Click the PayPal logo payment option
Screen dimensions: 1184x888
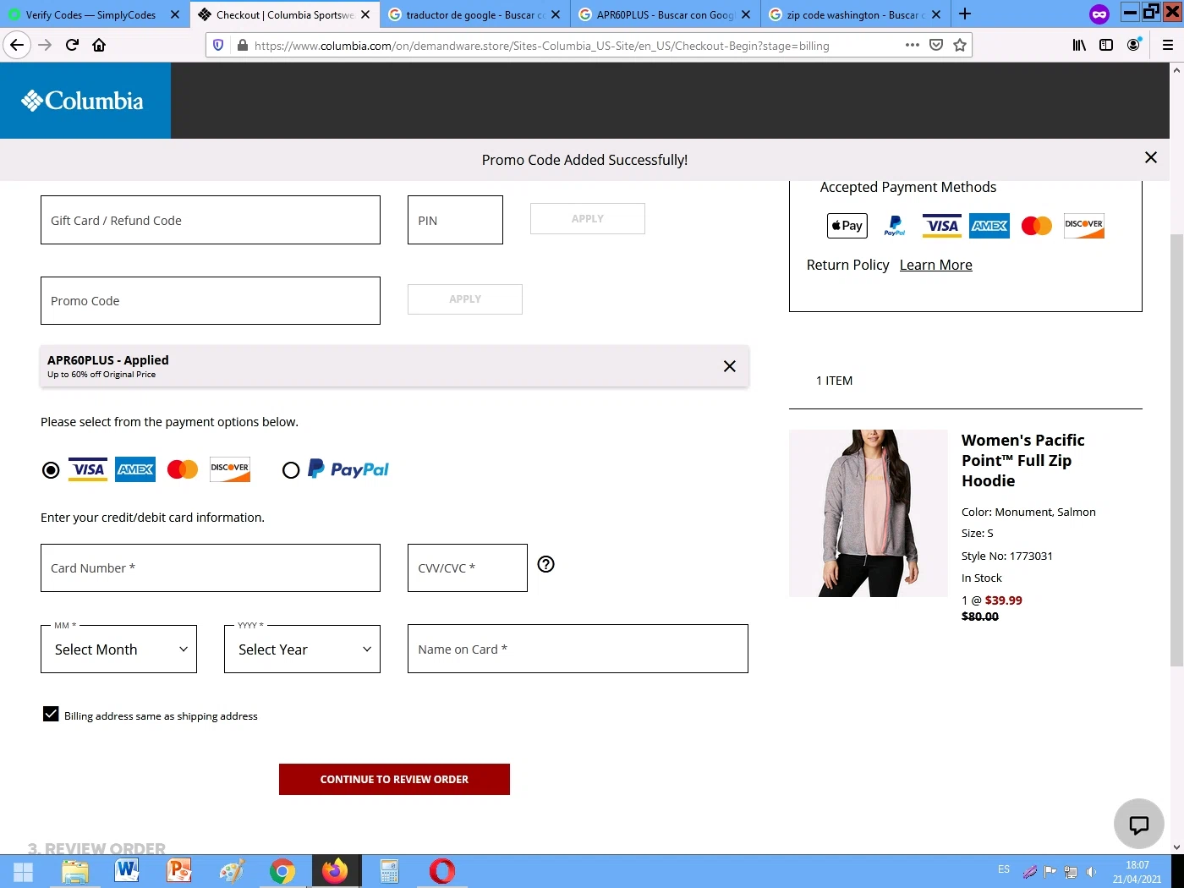[x=348, y=469]
